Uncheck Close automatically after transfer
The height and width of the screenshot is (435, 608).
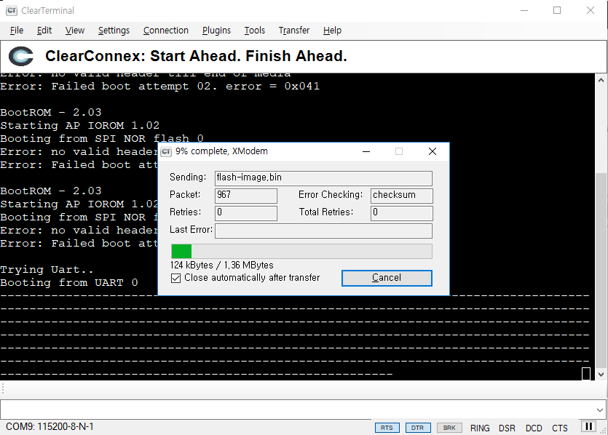(175, 278)
